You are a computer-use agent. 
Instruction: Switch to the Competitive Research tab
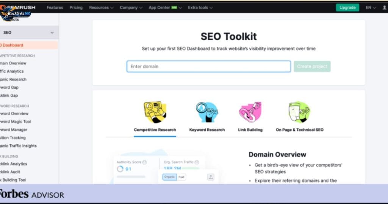(155, 130)
